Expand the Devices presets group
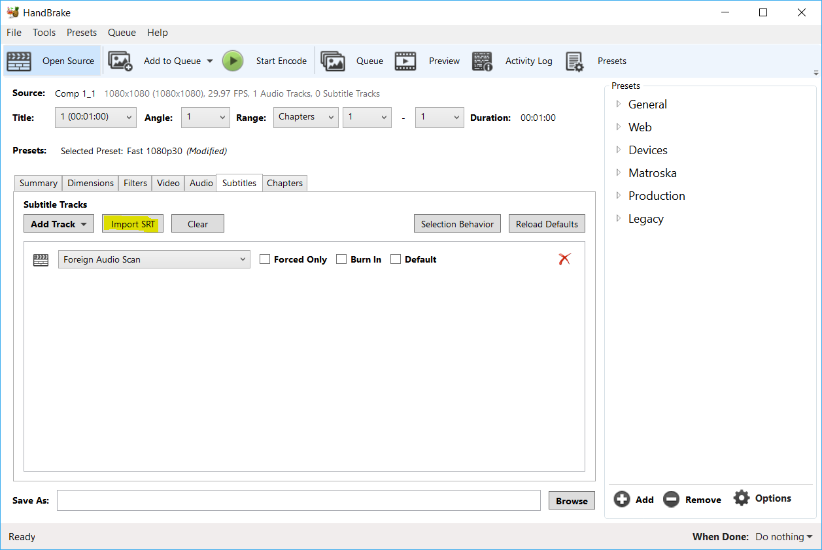822x550 pixels. (619, 150)
